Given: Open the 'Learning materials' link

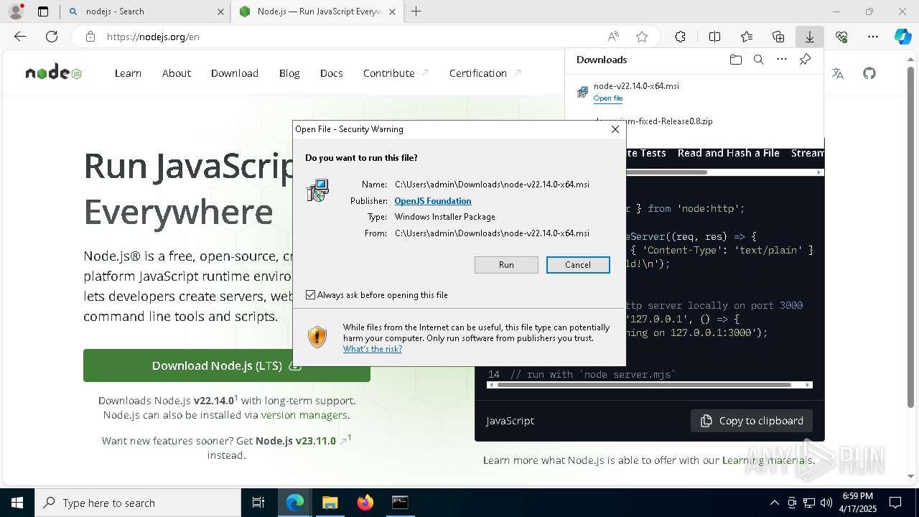Looking at the screenshot, I should pos(768,460).
